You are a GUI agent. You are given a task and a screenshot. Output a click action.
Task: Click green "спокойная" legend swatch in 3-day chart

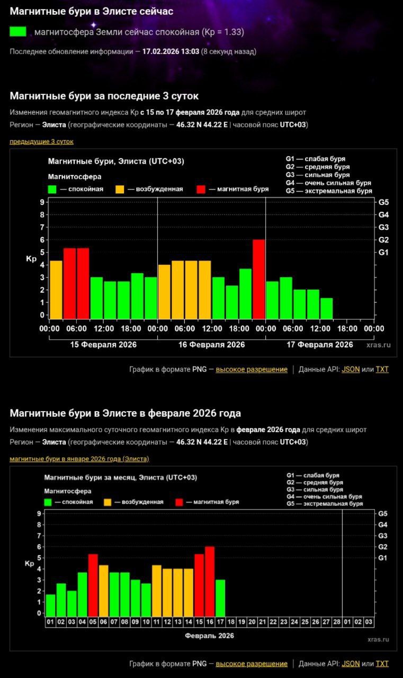pyautogui.click(x=52, y=189)
